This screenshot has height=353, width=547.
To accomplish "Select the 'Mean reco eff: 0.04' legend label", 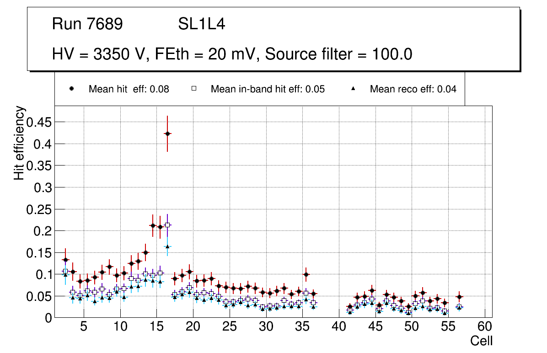I will coord(413,89).
